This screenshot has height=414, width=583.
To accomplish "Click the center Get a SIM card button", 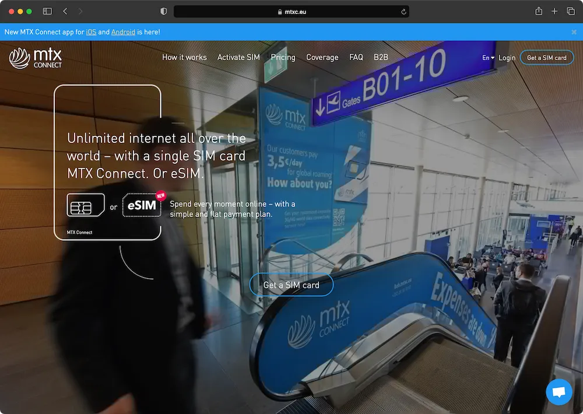I will (291, 285).
